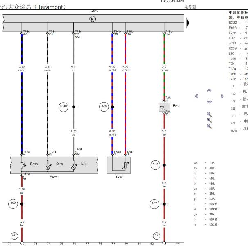Click 687 in the component legend list
Viewport: 248px width, 249px height.
pos(233,123)
